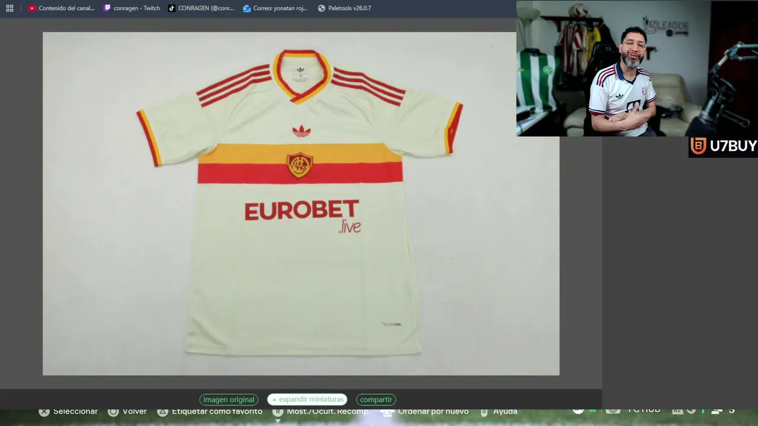
Task: Open the TikTok CONRAGEN bookmark
Action: (201, 8)
